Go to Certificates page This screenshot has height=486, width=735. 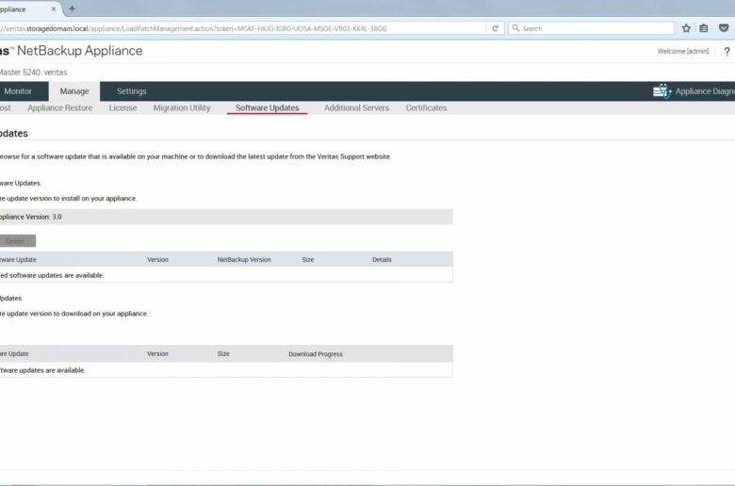[x=426, y=107]
